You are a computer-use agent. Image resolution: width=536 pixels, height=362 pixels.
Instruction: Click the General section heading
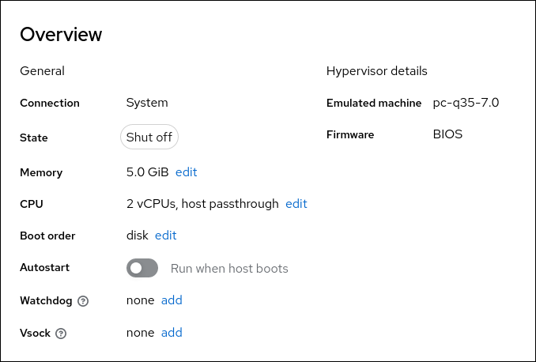click(42, 71)
